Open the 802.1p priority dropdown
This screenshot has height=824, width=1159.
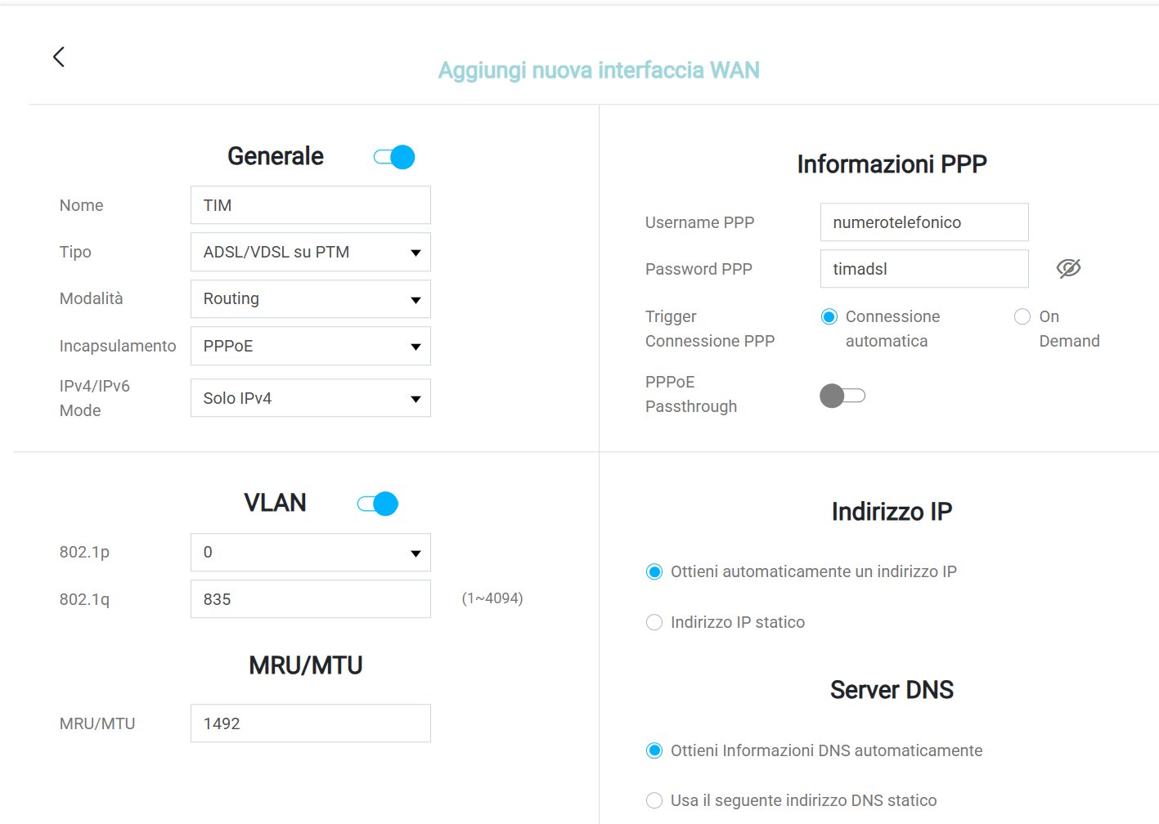pyautogui.click(x=311, y=552)
